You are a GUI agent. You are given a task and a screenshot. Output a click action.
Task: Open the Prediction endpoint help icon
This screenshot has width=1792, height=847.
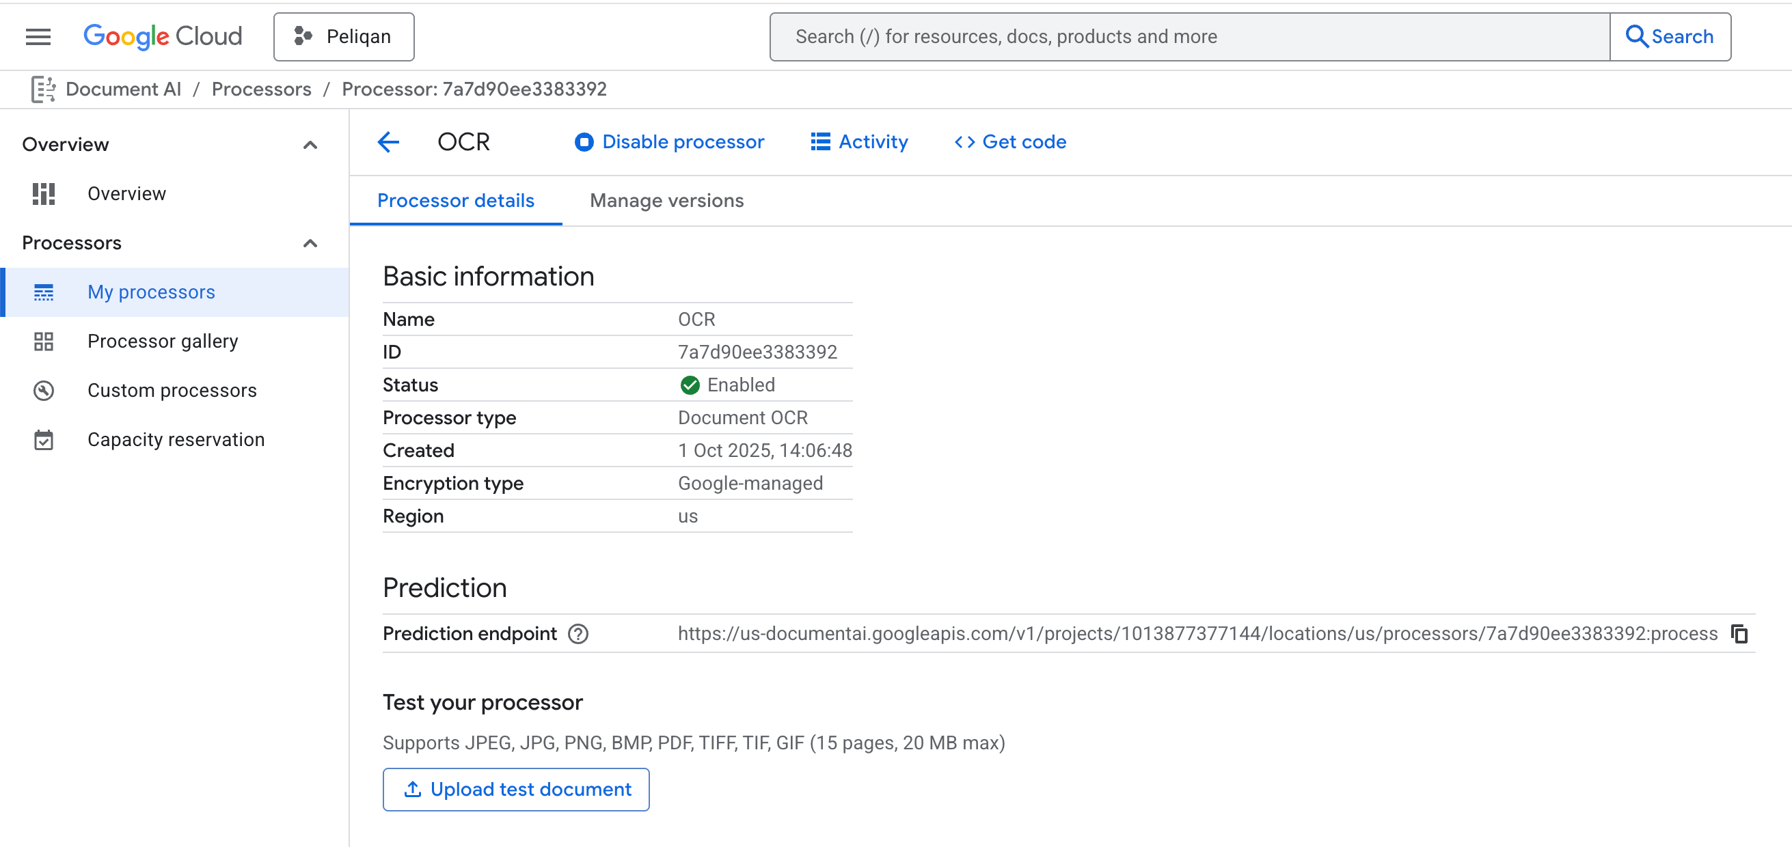578,633
